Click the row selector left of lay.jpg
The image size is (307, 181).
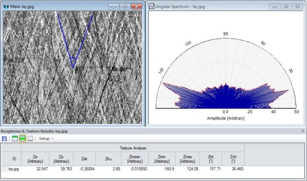(x=5, y=169)
